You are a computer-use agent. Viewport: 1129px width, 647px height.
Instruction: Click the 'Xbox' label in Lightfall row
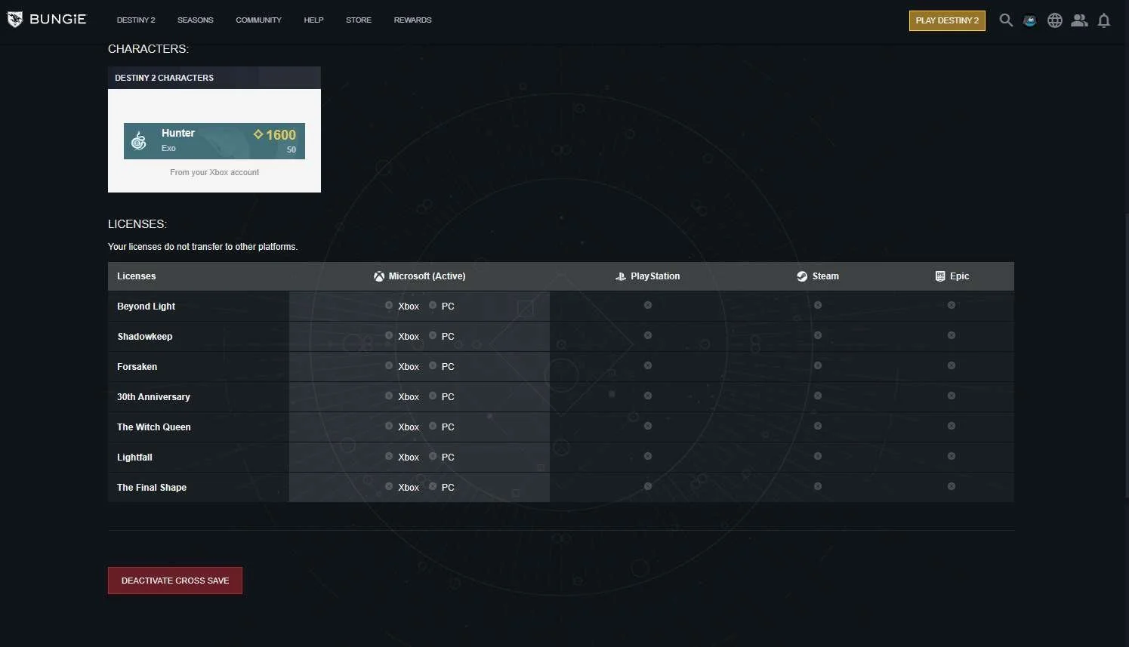click(x=409, y=458)
